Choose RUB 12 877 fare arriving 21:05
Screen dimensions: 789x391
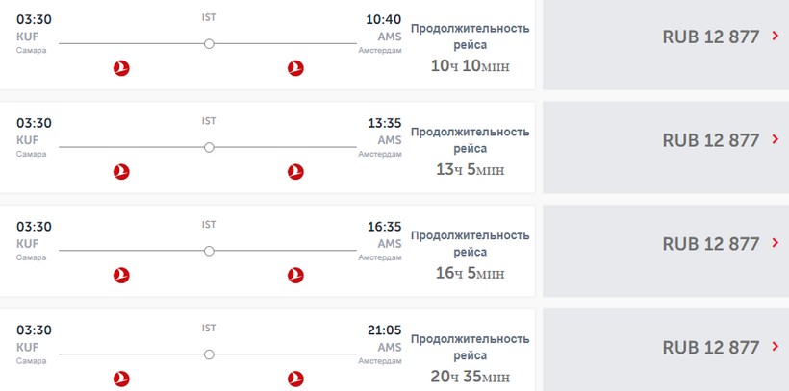pos(711,348)
